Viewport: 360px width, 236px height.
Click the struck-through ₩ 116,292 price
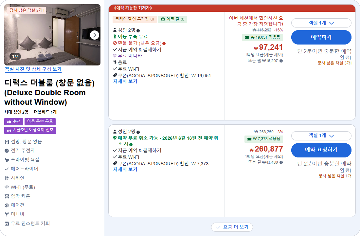click(262, 30)
